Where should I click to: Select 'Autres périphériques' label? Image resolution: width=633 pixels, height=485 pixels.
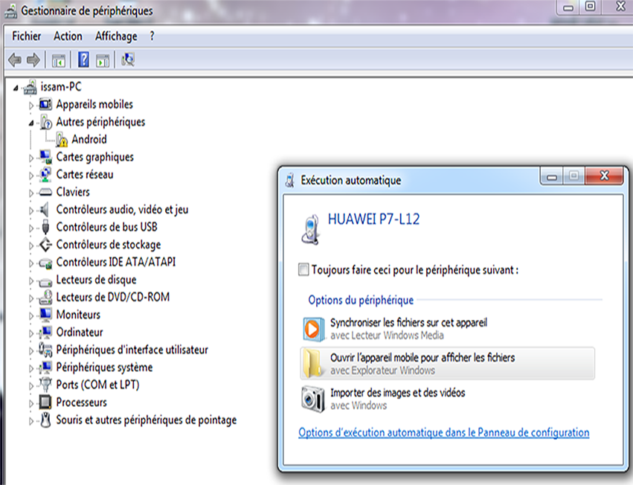coord(100,122)
